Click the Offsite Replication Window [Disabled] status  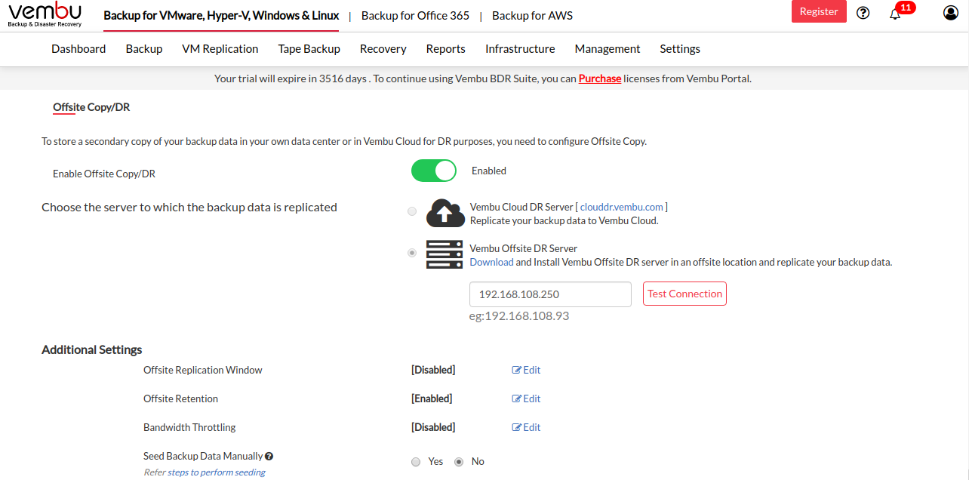point(433,370)
